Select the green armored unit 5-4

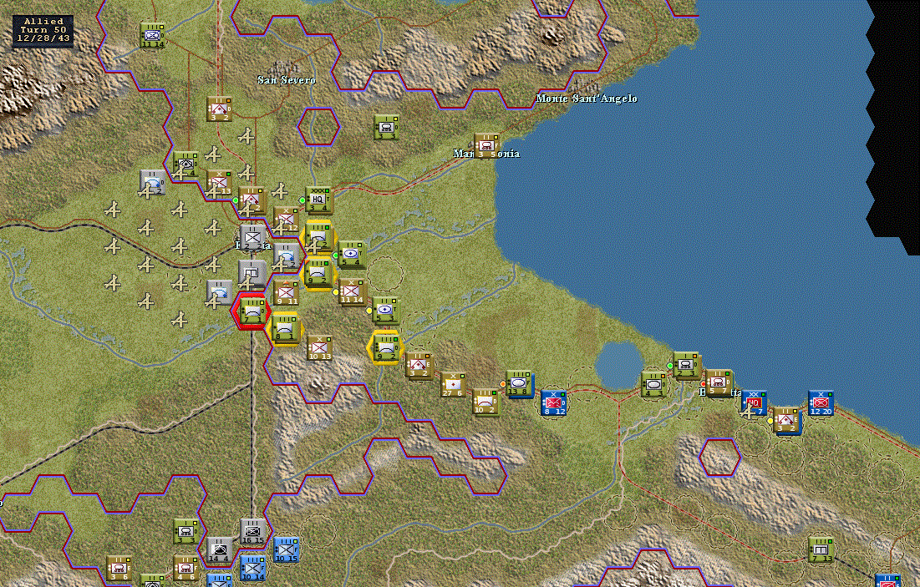click(351, 253)
